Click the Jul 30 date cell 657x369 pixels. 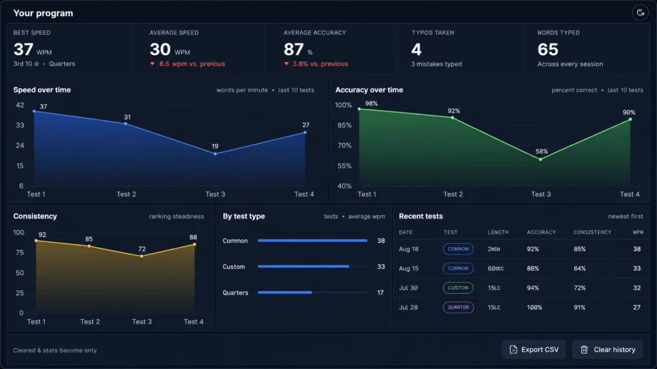(408, 288)
